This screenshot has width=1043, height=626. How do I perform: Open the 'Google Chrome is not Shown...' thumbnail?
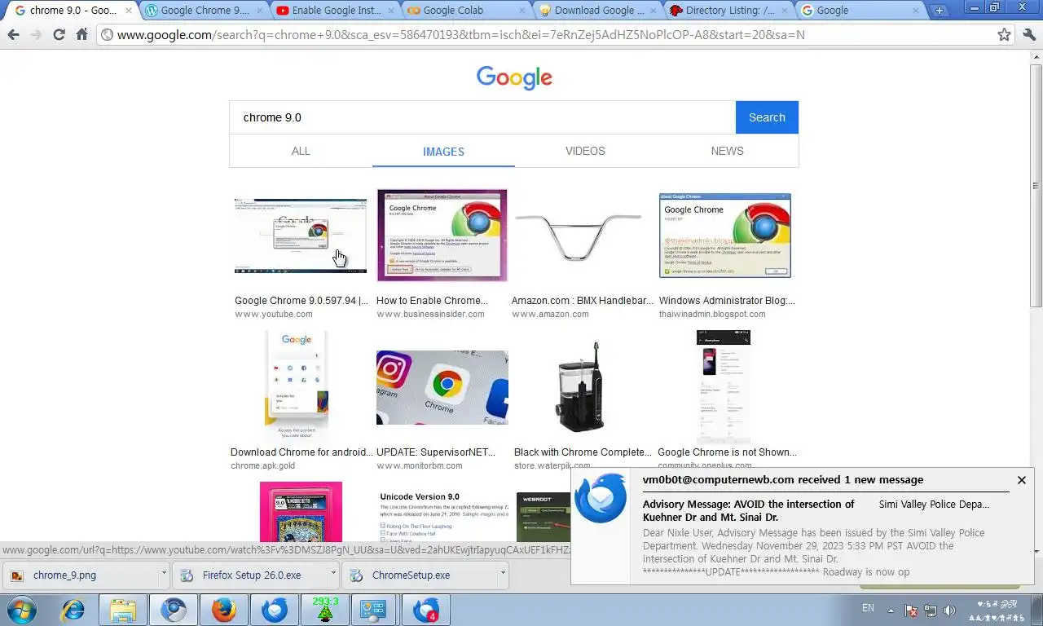tap(724, 387)
